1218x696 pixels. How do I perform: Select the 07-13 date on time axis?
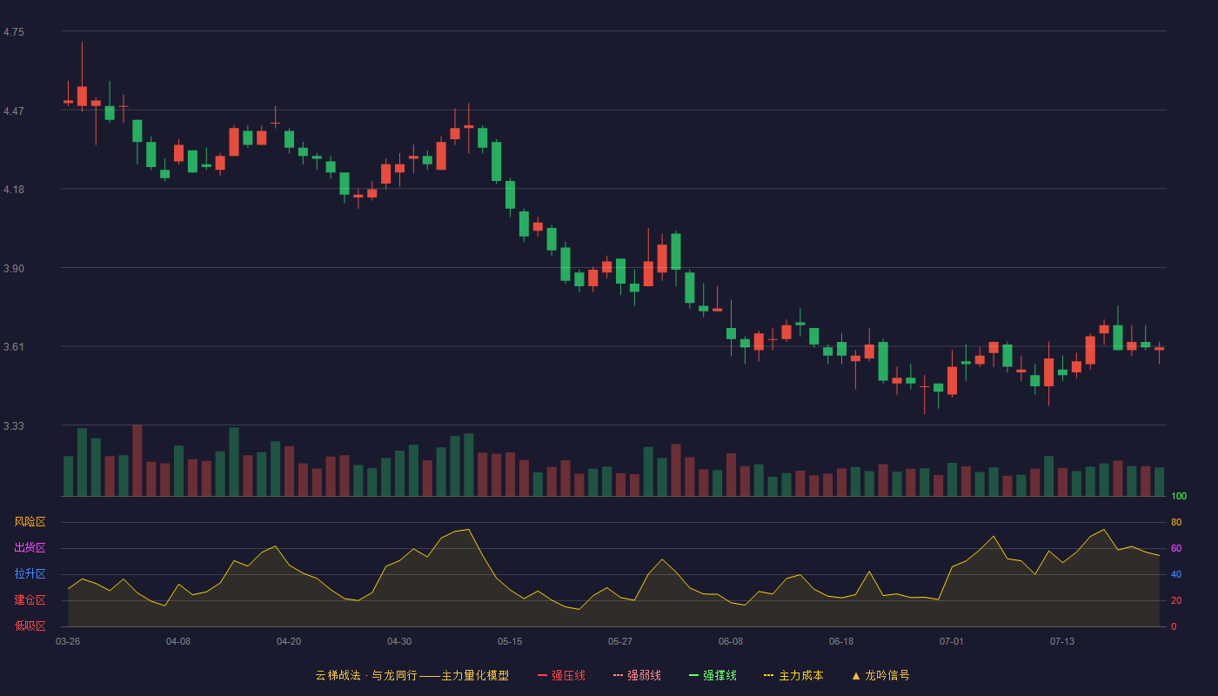(x=1062, y=641)
